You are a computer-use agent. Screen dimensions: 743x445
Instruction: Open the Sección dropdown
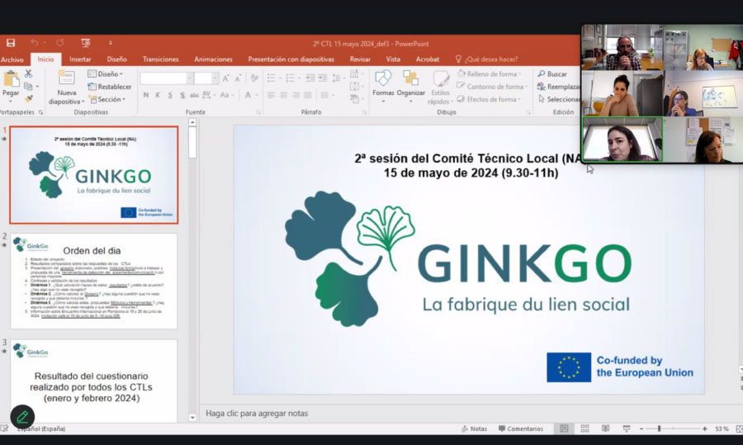(107, 99)
